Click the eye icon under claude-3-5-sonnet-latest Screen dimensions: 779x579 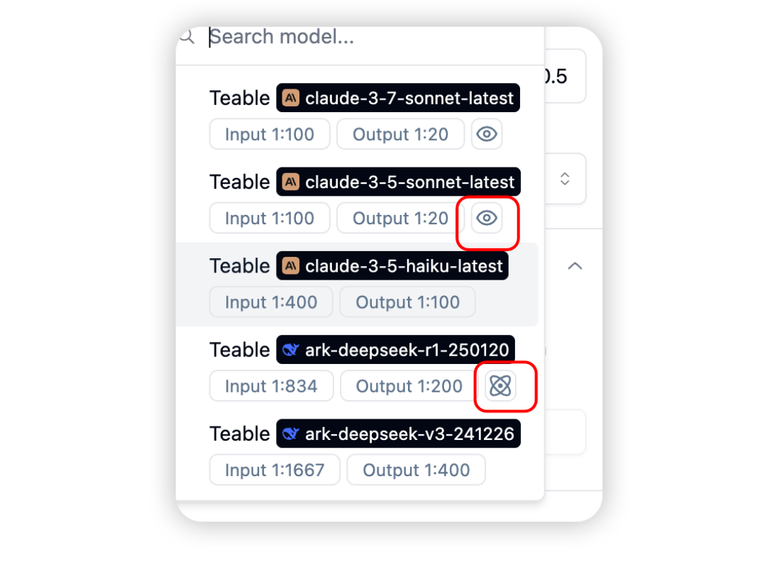pyautogui.click(x=487, y=218)
